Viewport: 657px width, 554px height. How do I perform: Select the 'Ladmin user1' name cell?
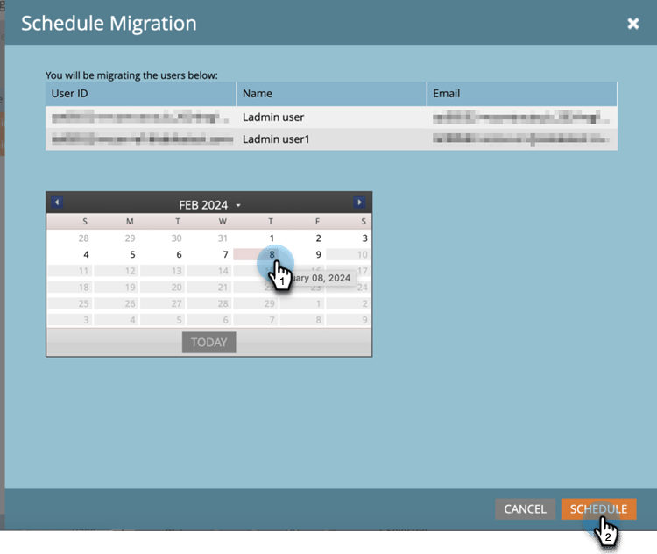click(331, 139)
